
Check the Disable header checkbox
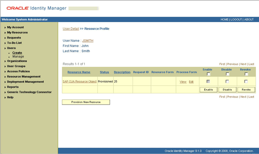click(228, 74)
